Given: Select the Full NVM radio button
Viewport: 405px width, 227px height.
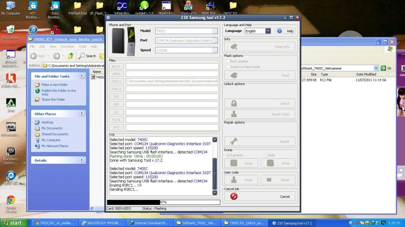Looking at the screenshot, I should pyautogui.click(x=228, y=155).
